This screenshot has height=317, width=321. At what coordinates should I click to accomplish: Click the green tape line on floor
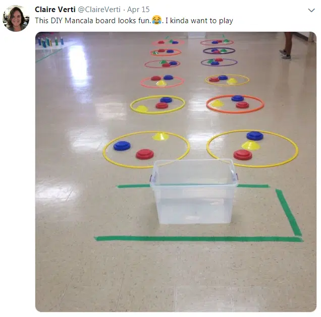198,238
